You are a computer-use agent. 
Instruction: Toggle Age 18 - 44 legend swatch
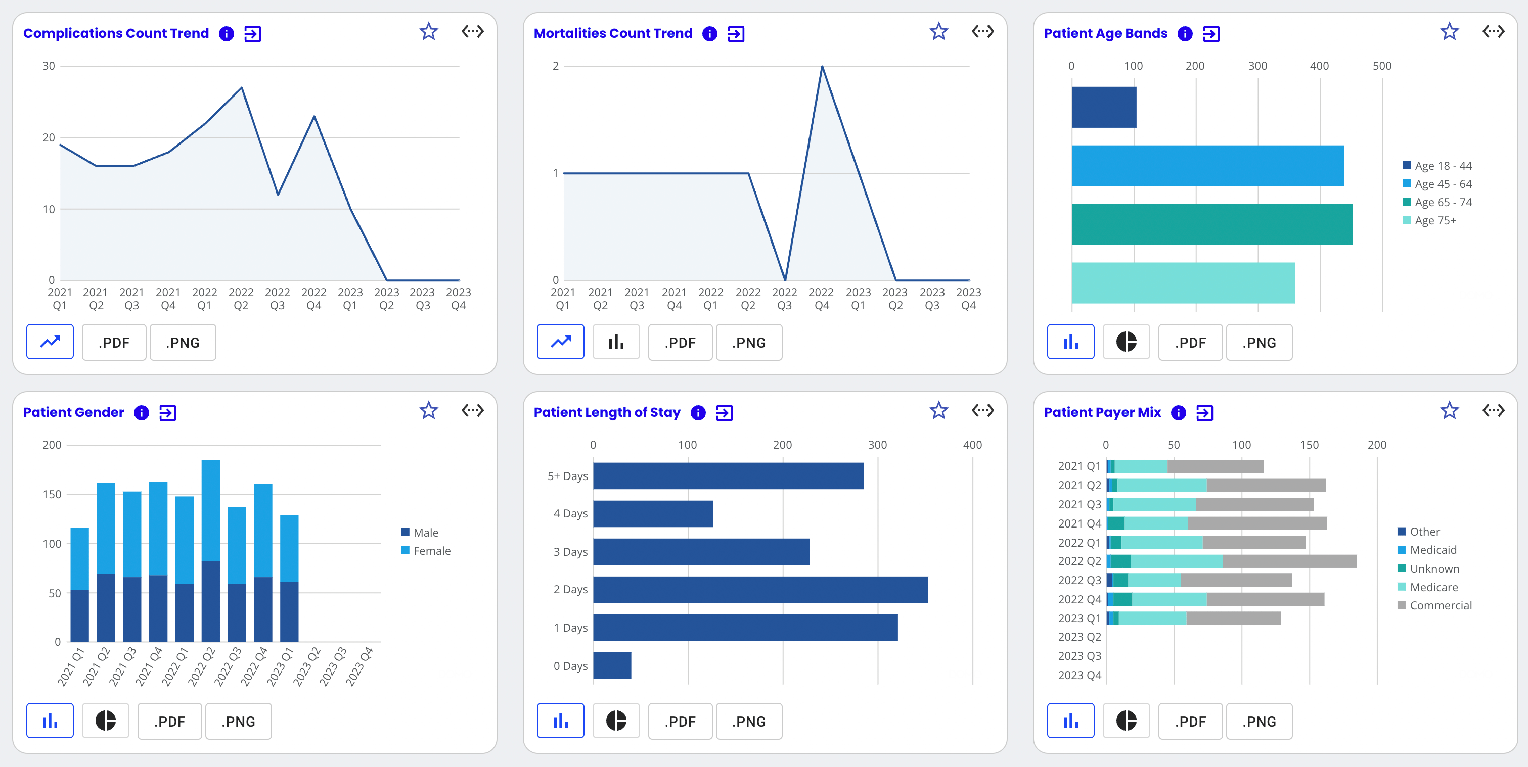(1407, 165)
